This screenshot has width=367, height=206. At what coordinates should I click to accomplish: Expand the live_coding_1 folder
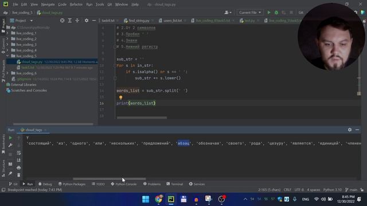pyautogui.click(x=7, y=33)
